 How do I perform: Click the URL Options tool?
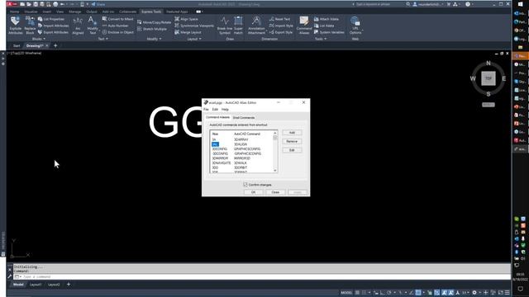coord(355,26)
